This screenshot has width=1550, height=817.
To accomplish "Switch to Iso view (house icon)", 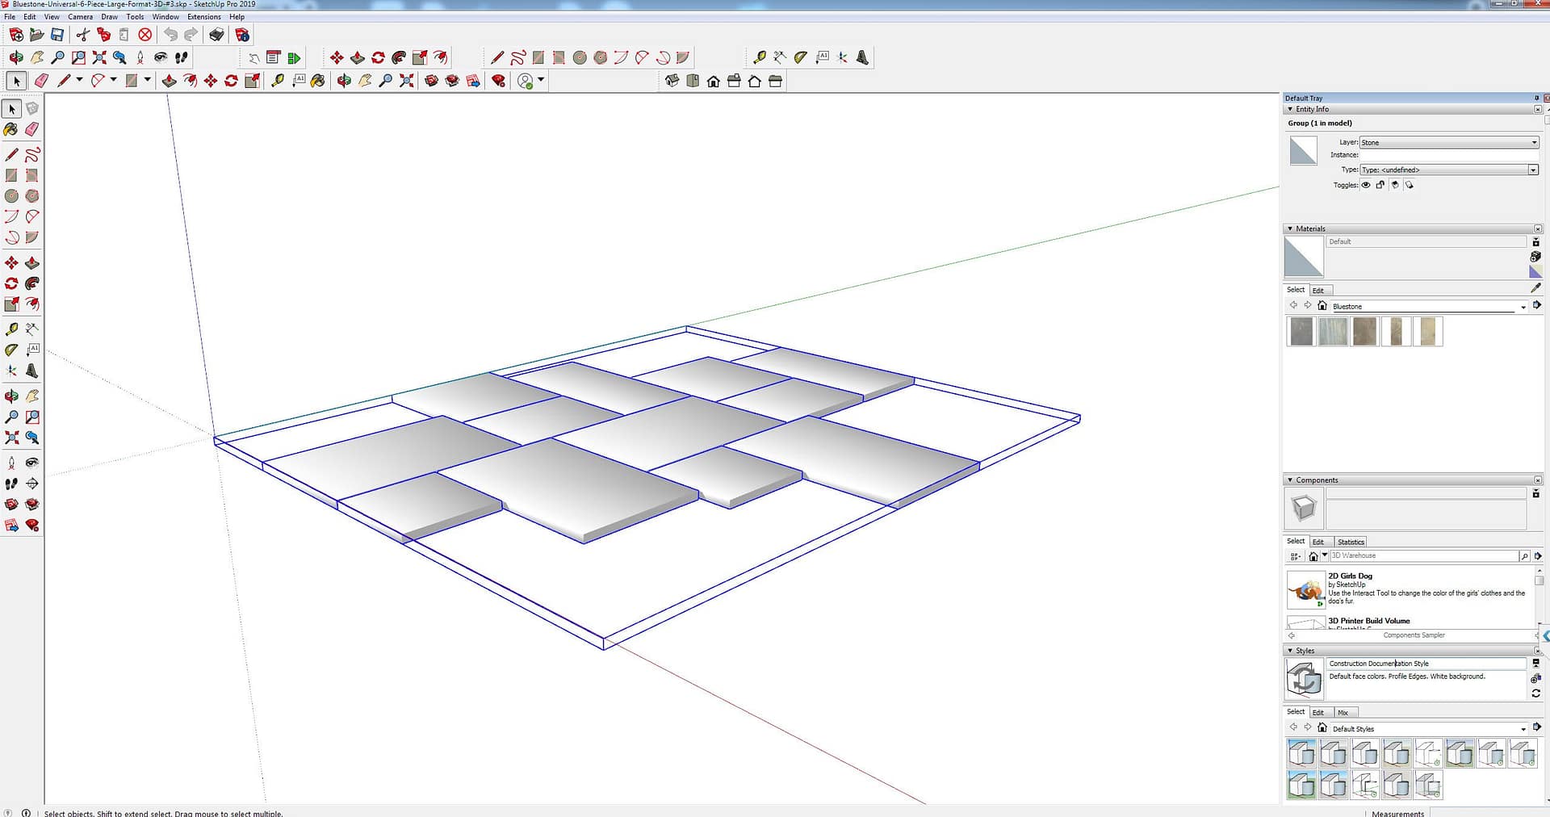I will tap(713, 82).
